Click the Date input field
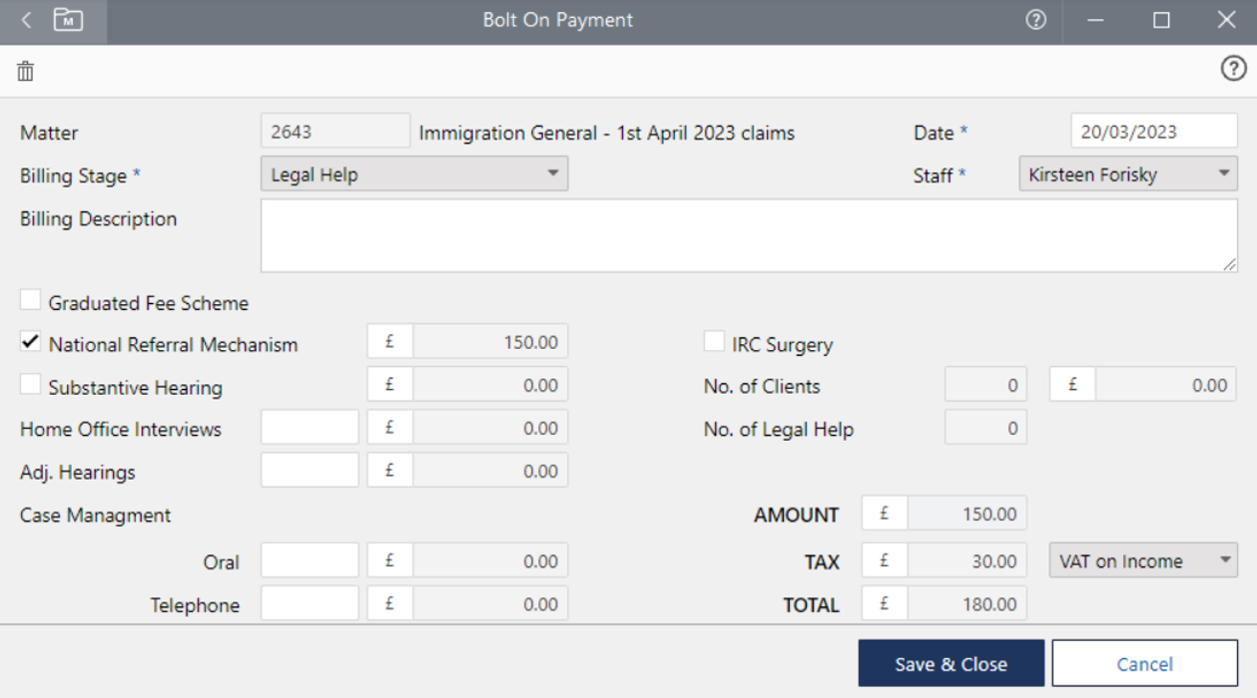 (x=1153, y=132)
